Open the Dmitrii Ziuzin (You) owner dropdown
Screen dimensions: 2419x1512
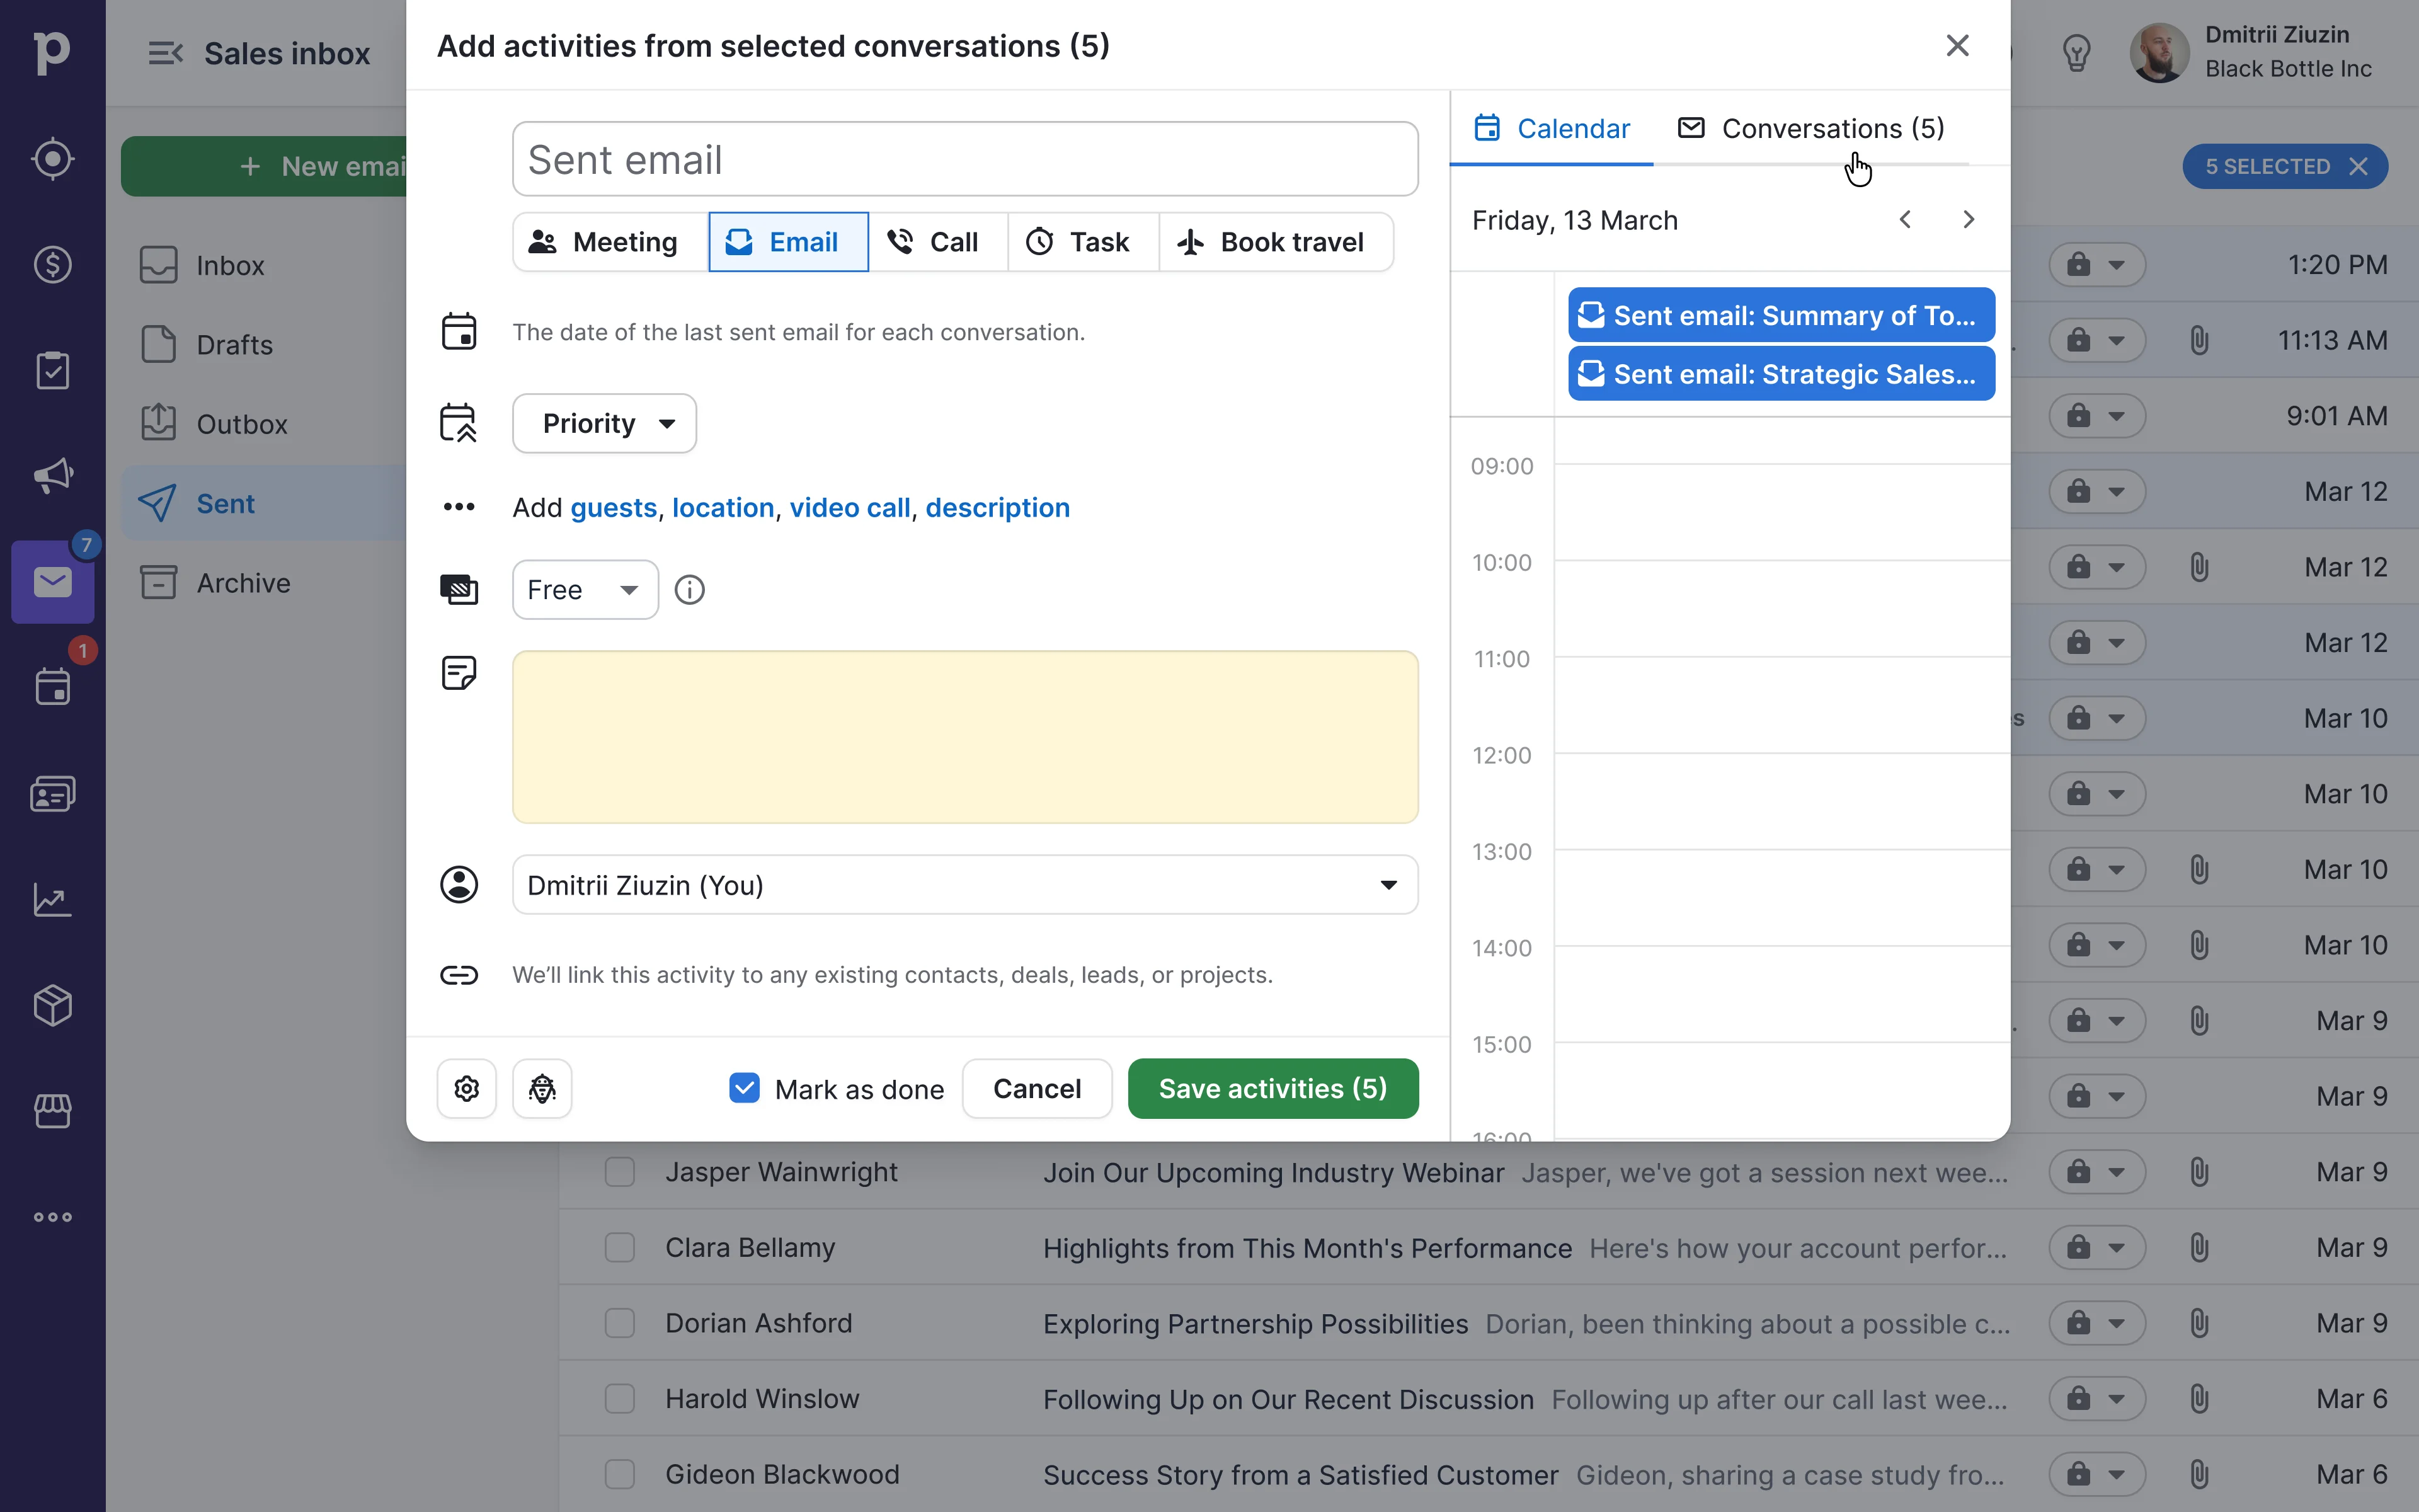[x=964, y=885]
